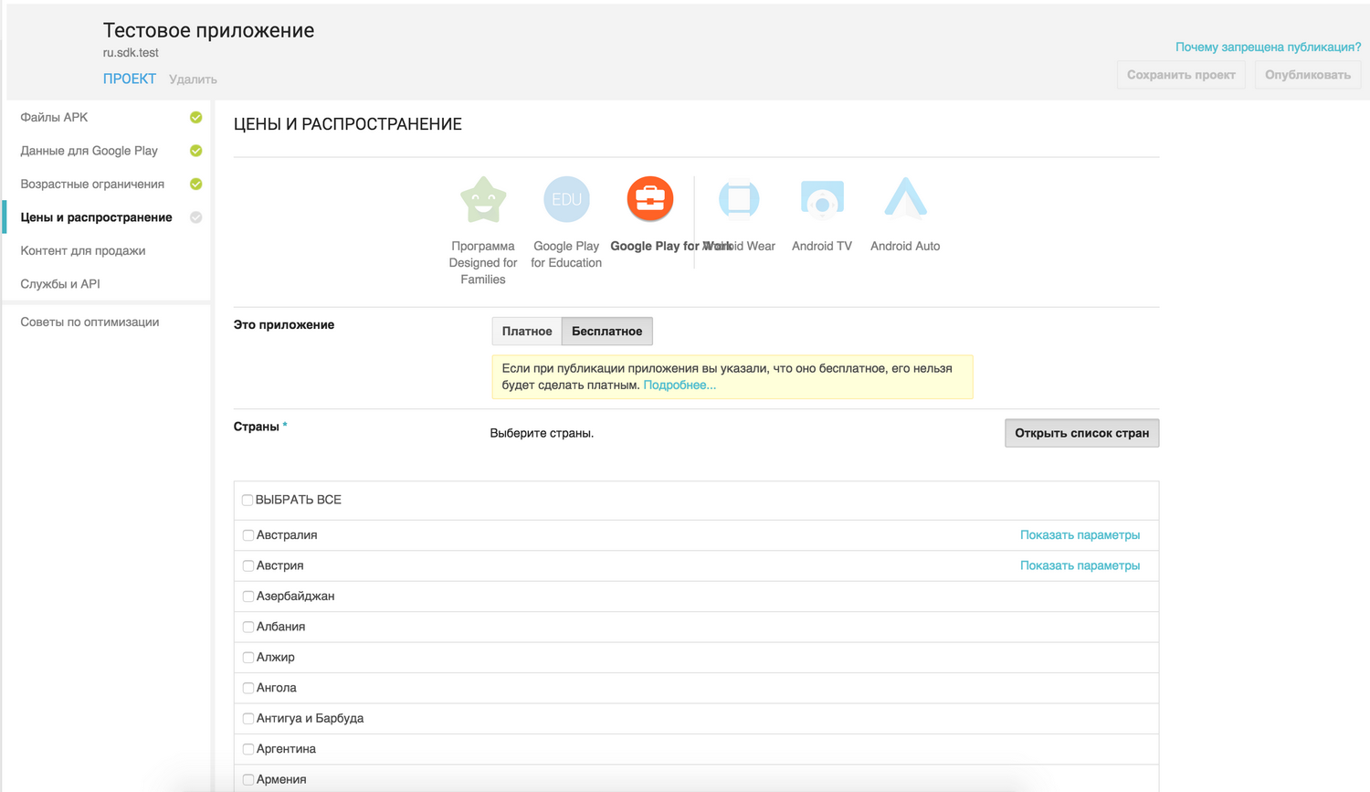
Task: Select the Android Auto icon
Action: click(905, 199)
